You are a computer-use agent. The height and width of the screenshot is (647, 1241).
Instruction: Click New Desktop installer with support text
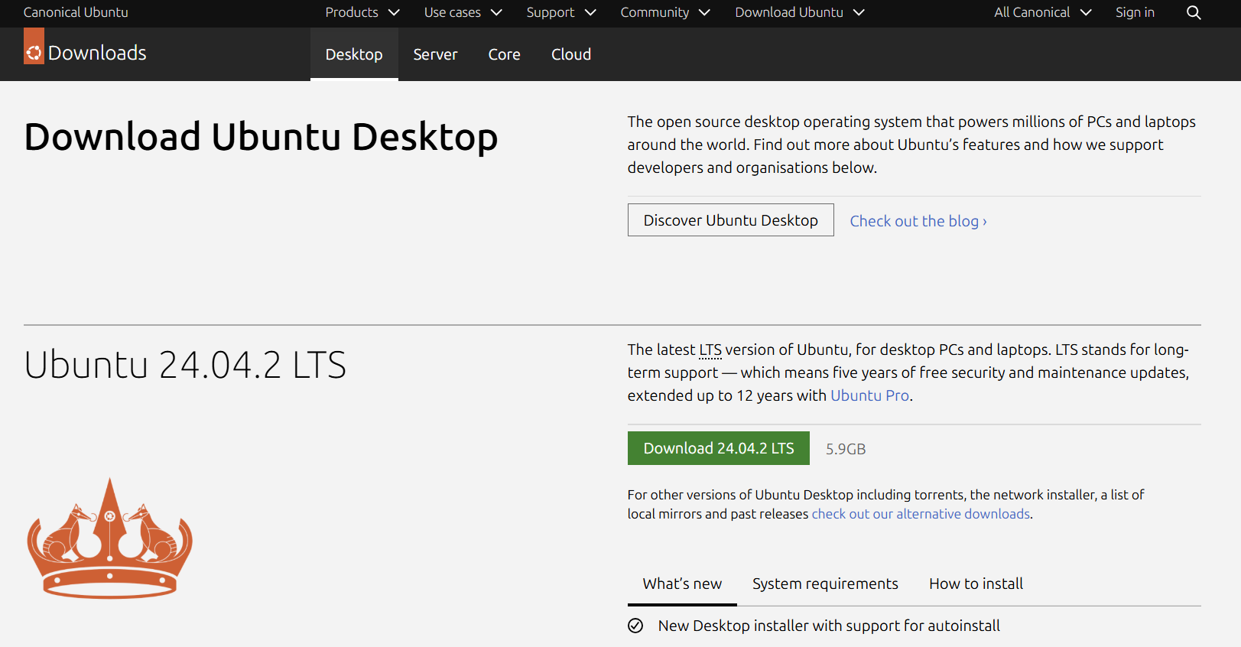829,626
